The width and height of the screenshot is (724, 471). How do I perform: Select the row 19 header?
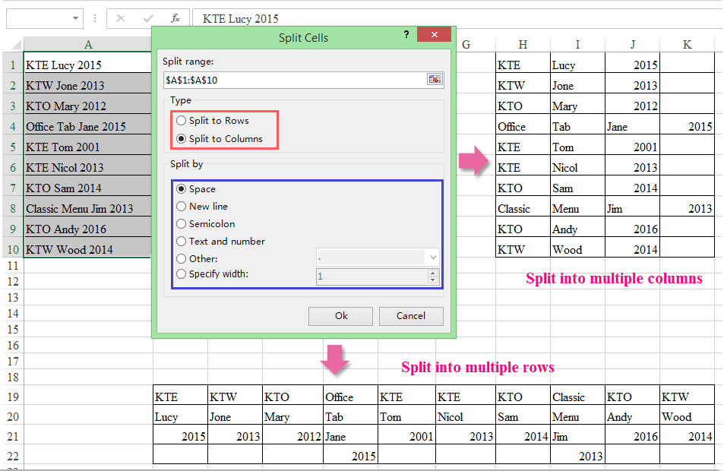[12, 397]
